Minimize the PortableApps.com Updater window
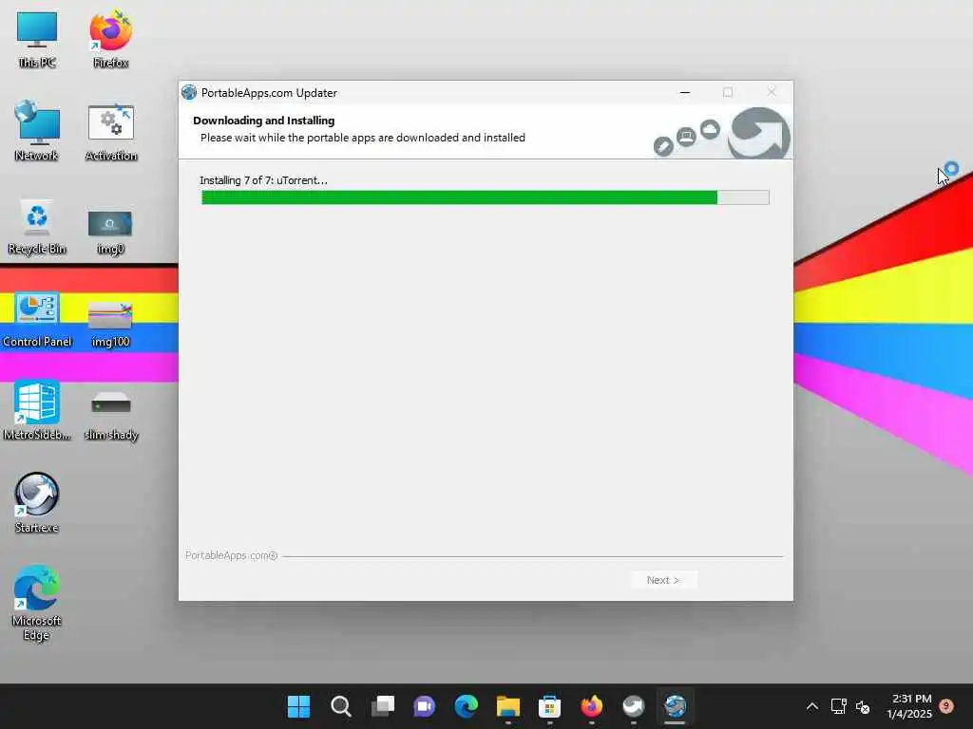Screen dimensions: 973x729 pyautogui.click(x=684, y=92)
